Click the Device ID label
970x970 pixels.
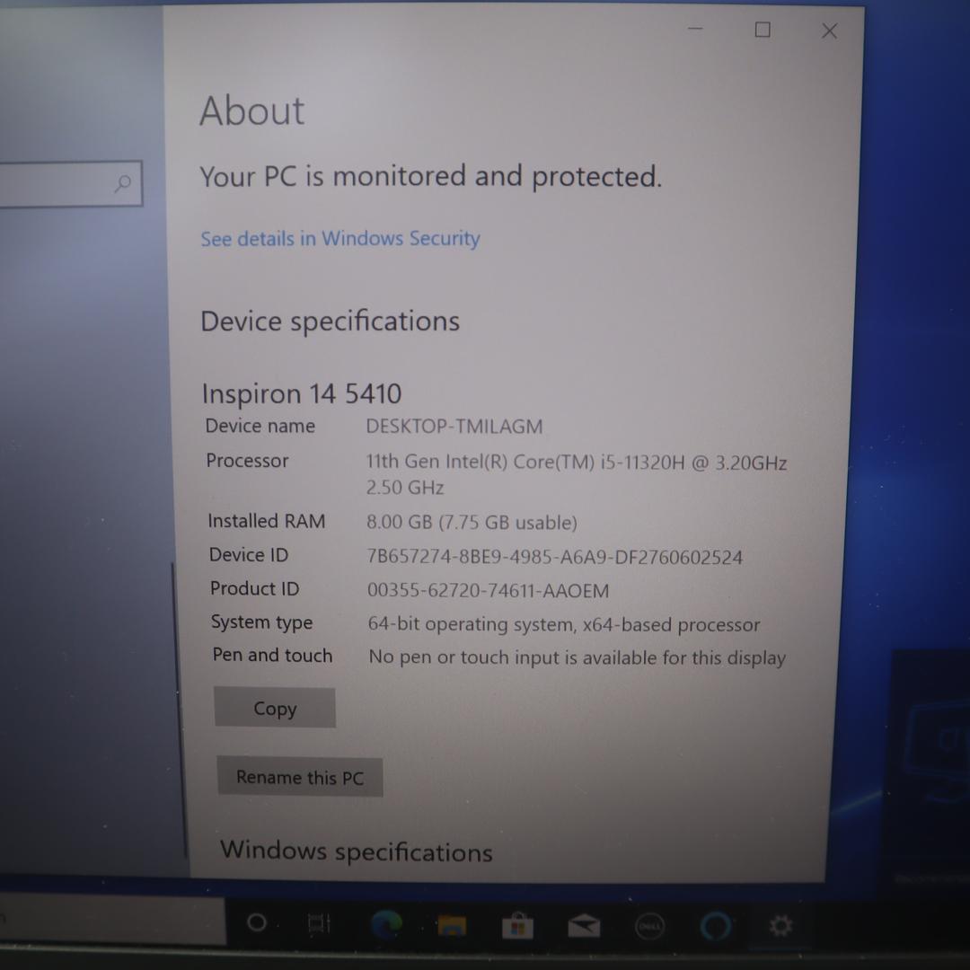[x=249, y=555]
